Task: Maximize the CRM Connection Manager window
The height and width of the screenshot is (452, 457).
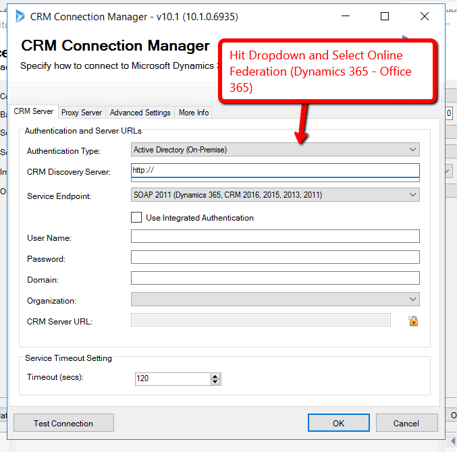Action: (385, 16)
